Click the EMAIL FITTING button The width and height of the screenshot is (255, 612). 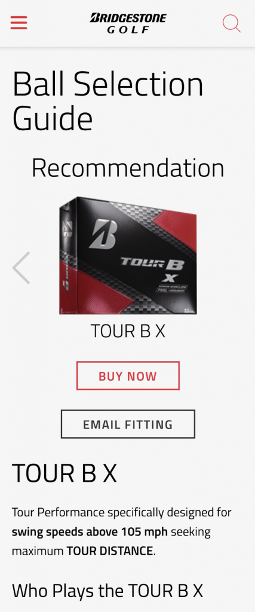click(x=128, y=424)
